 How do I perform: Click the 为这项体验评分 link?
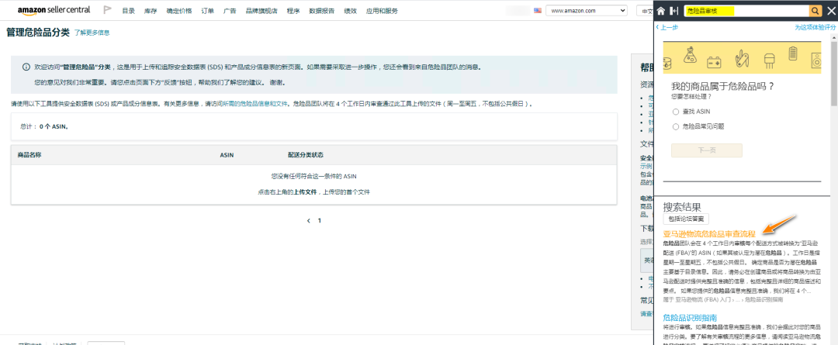[x=815, y=28]
